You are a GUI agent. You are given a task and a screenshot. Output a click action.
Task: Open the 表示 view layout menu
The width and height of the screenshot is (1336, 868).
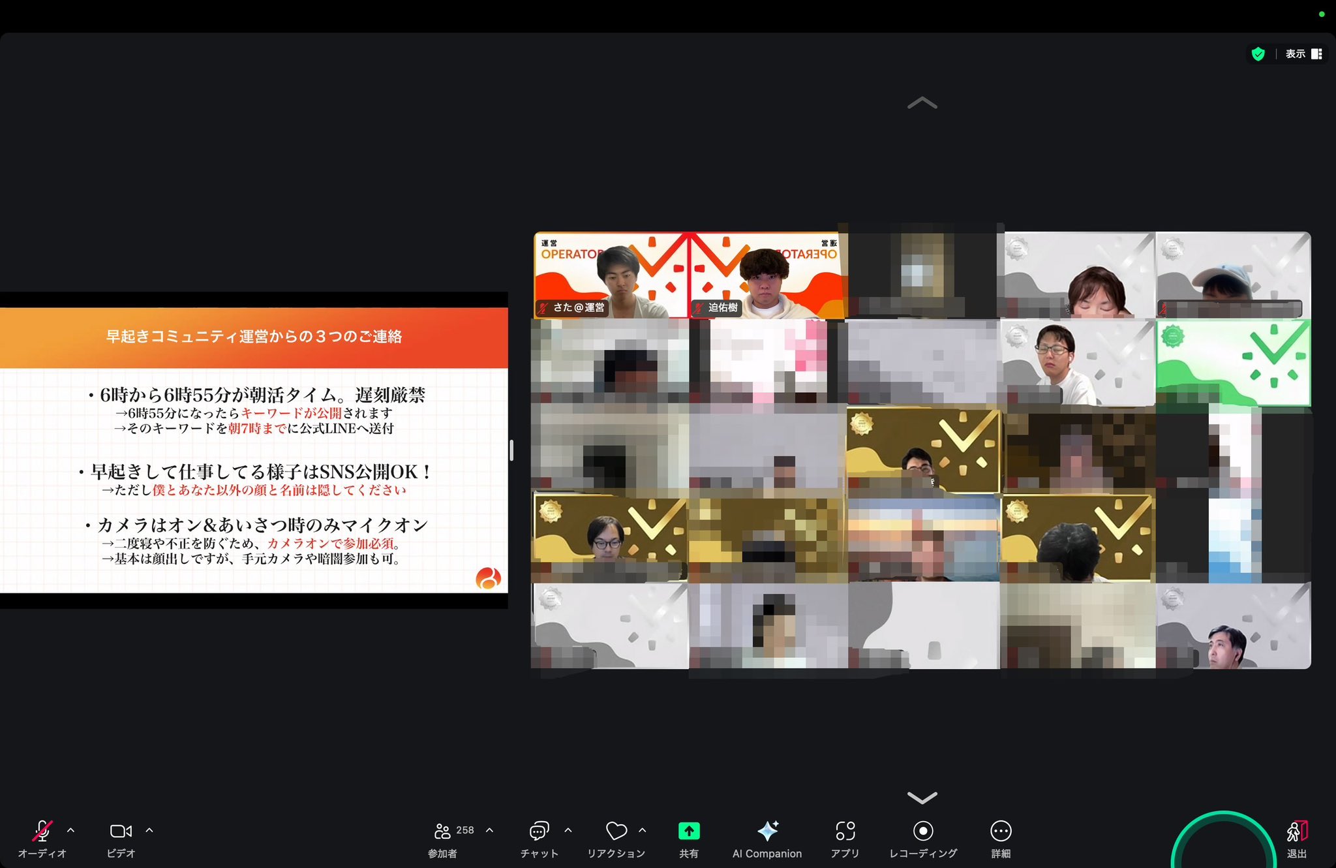tap(1303, 54)
